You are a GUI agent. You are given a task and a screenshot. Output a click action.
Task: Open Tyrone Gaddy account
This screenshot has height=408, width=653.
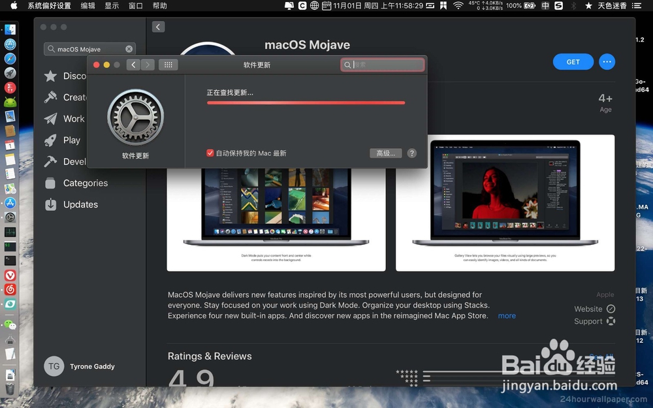pyautogui.click(x=80, y=366)
